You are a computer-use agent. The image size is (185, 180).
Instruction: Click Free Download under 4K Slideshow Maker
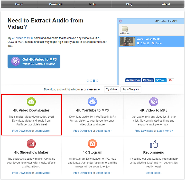point(21,173)
